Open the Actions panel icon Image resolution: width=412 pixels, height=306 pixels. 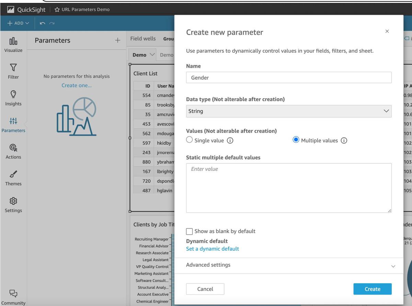tap(13, 148)
